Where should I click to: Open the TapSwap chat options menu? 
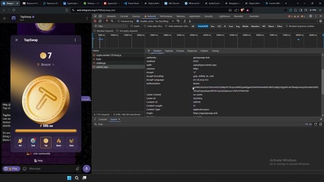(87, 18)
